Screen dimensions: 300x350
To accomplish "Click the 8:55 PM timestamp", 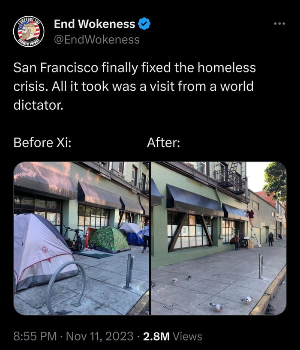I will click(35, 336).
